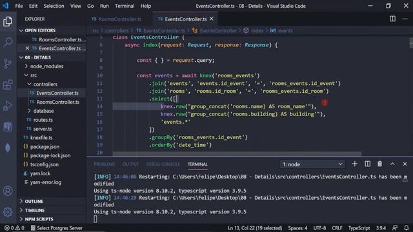This screenshot has height=232, width=413.
Task: Split the terminal panel
Action: [x=367, y=164]
